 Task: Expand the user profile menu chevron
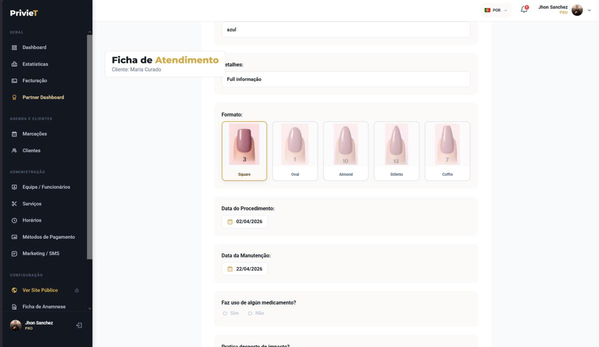point(589,10)
